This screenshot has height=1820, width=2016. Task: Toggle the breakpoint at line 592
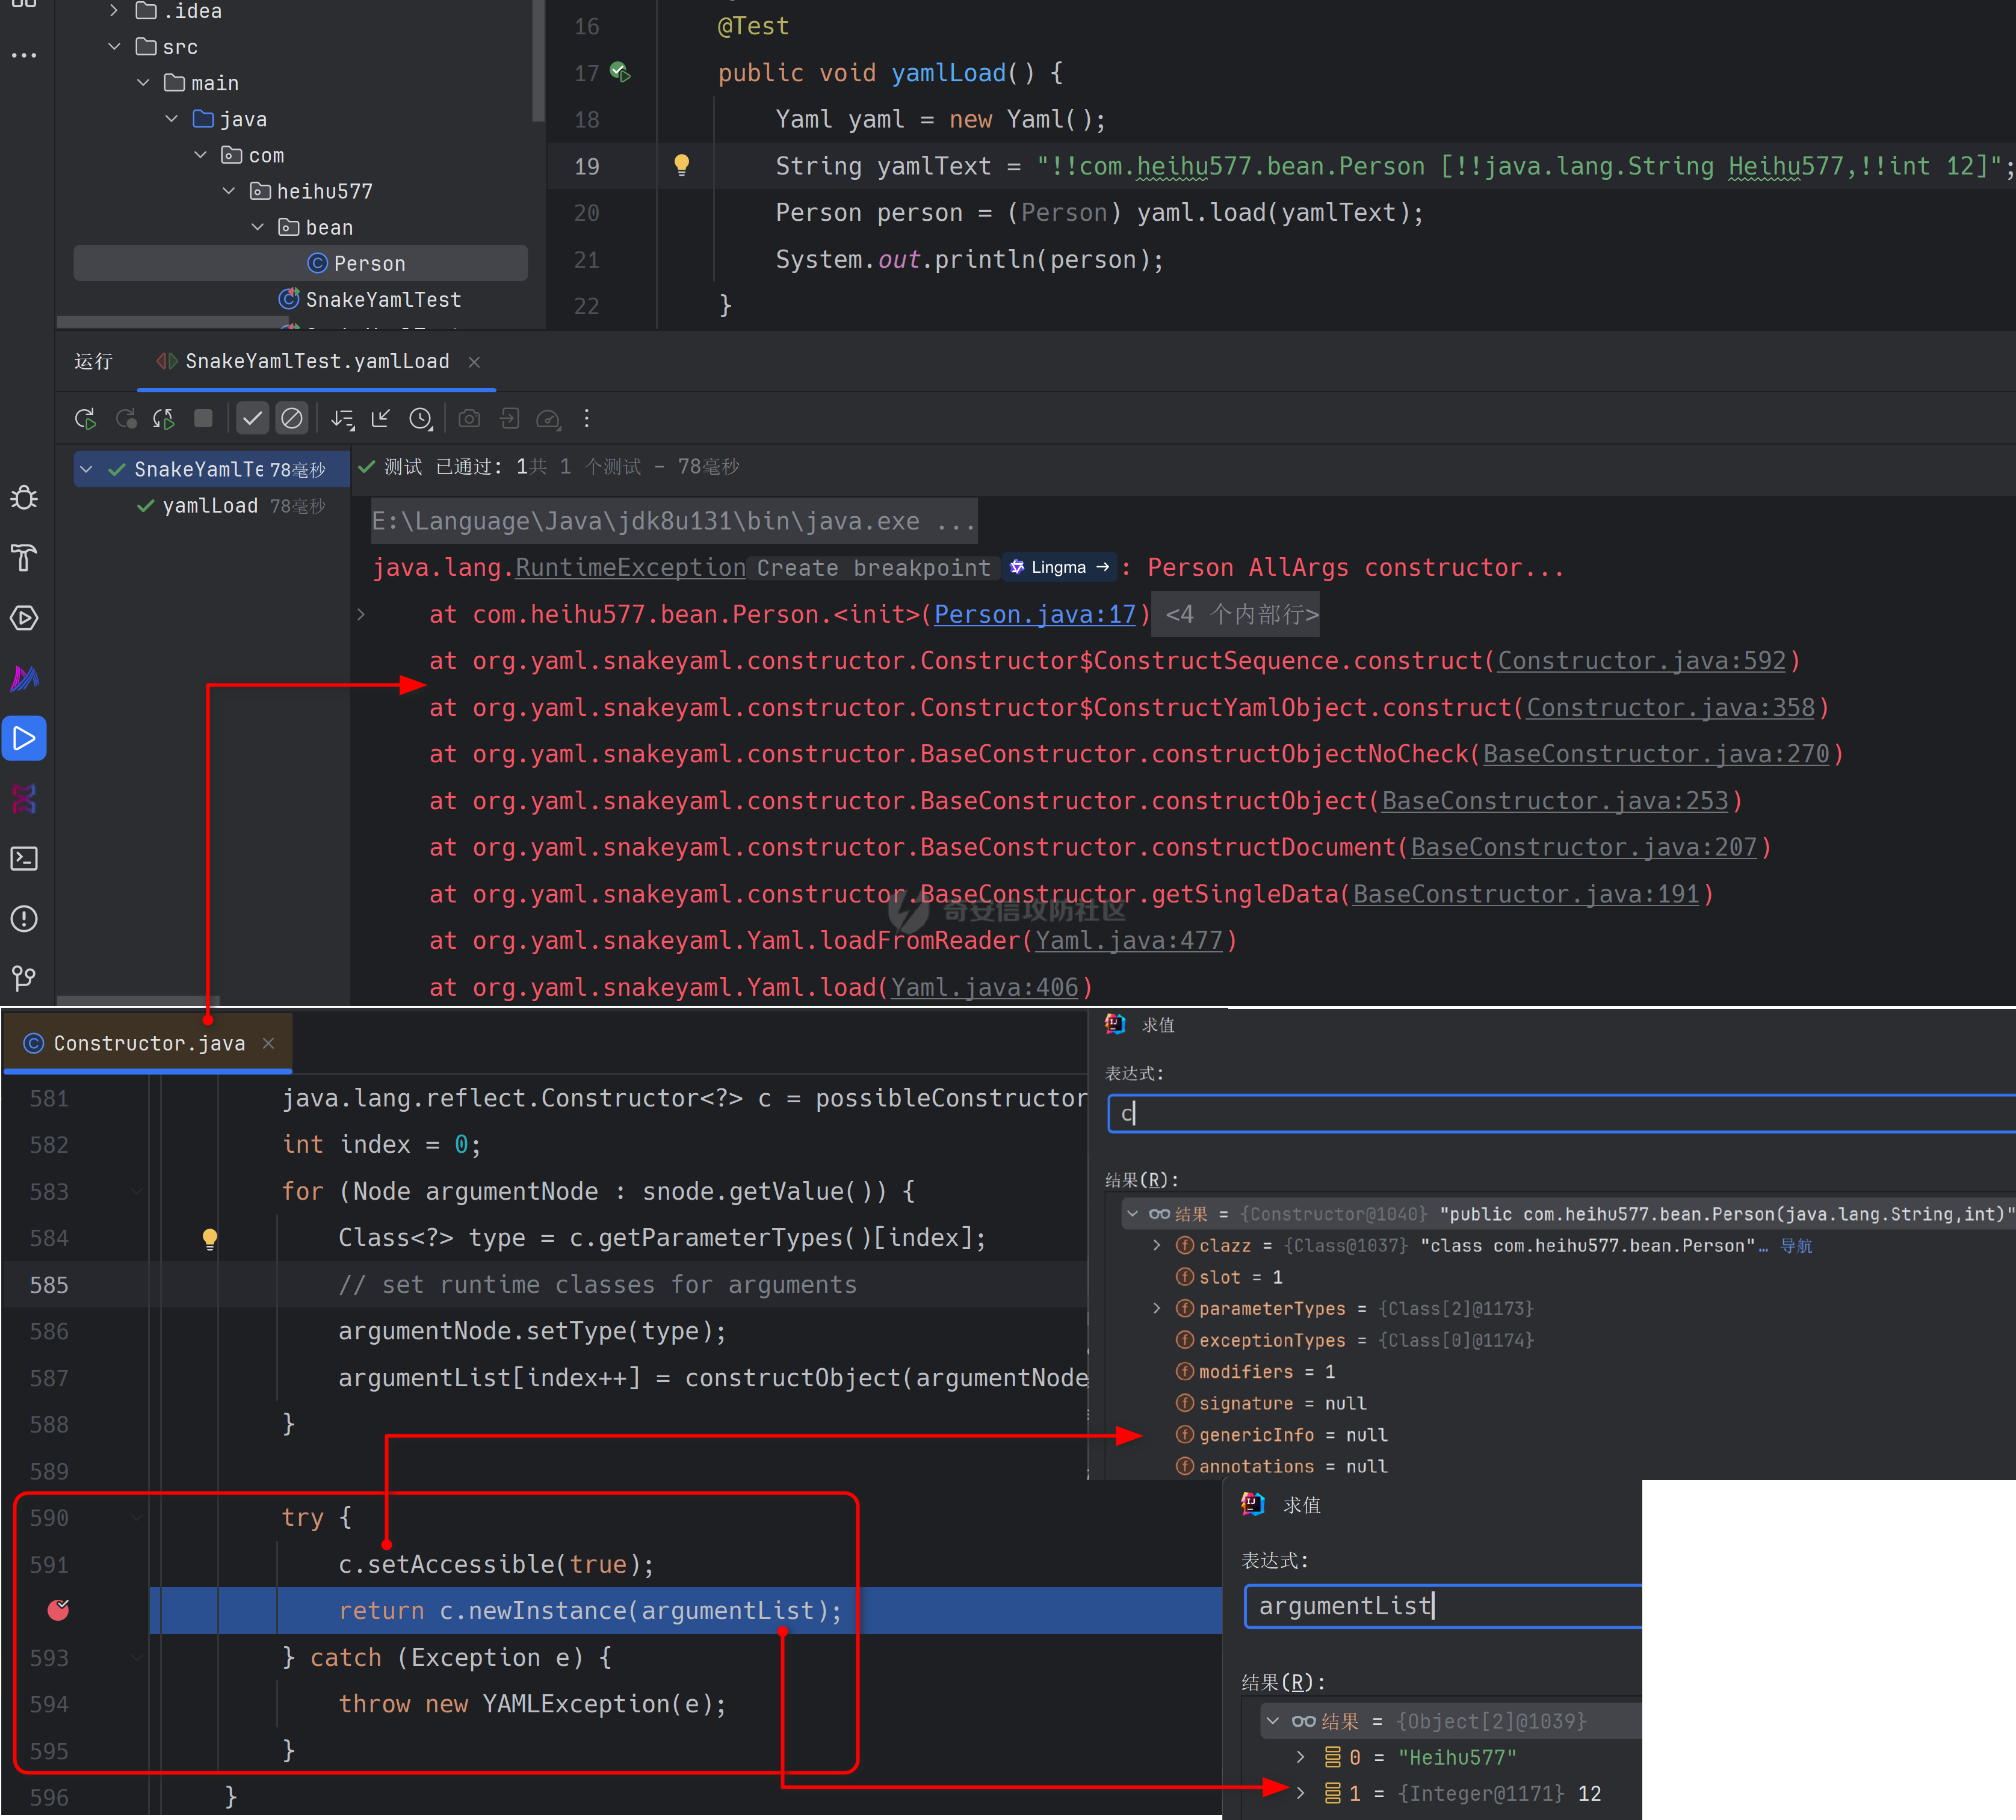[x=59, y=1610]
